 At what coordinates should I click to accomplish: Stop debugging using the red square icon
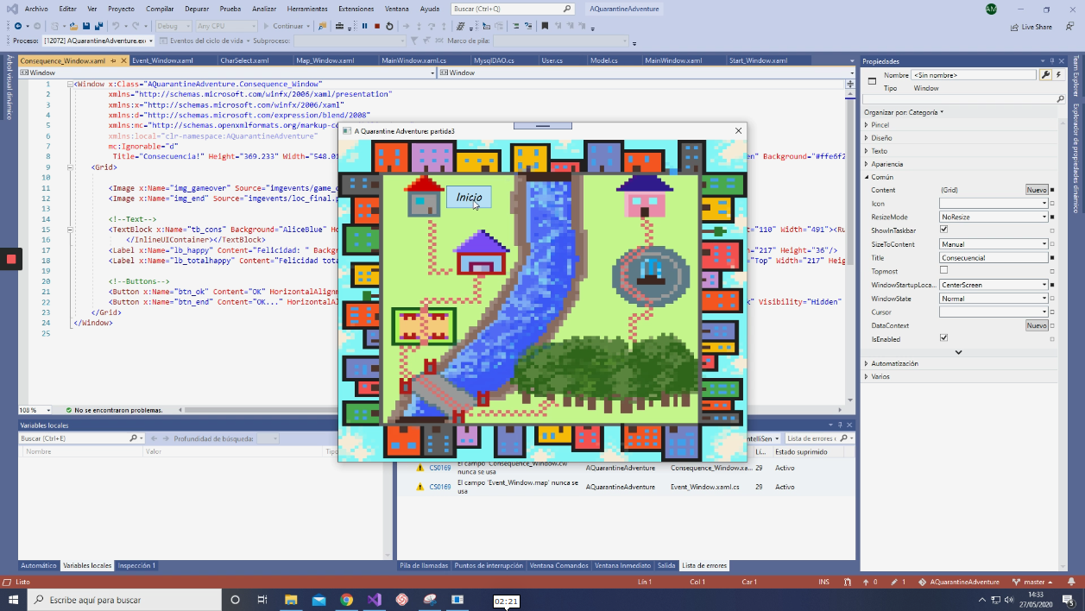tap(377, 26)
